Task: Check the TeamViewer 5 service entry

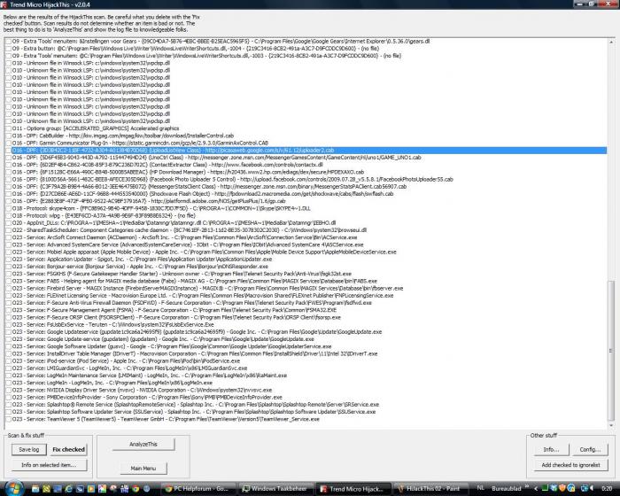Action: pyautogui.click(x=8, y=419)
